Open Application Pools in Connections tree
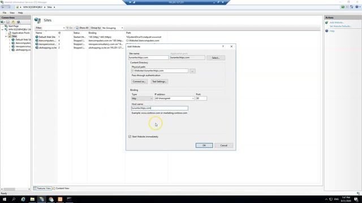This screenshot has width=362, height=203. [21, 33]
